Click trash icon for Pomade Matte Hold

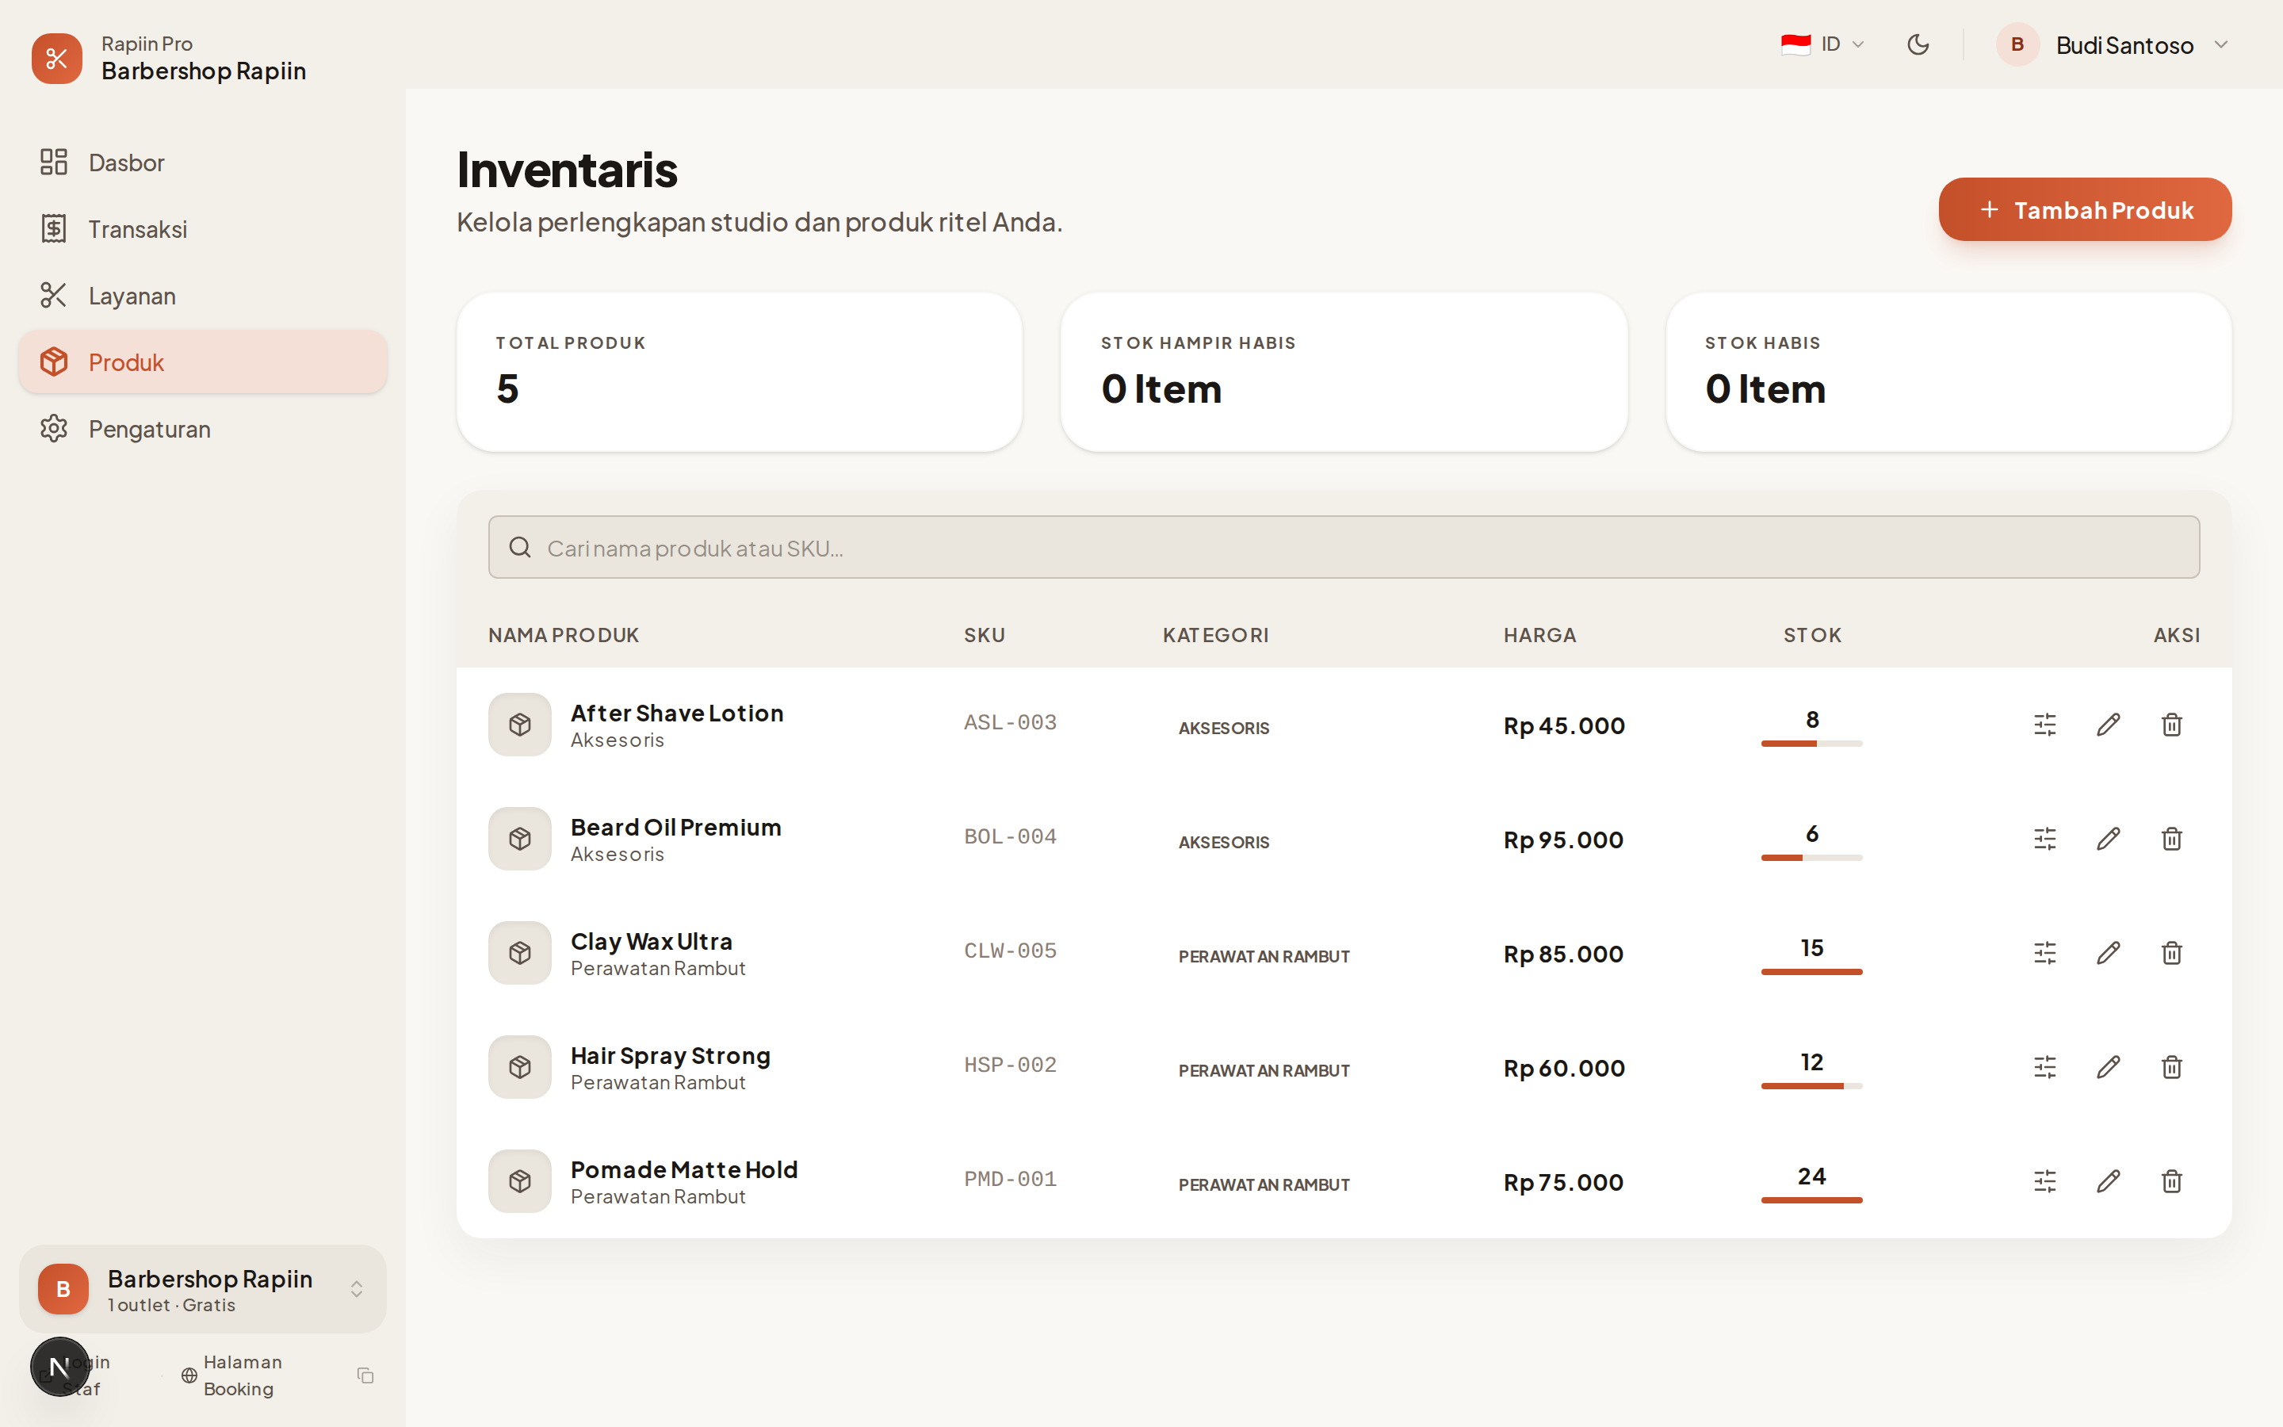[2170, 1181]
